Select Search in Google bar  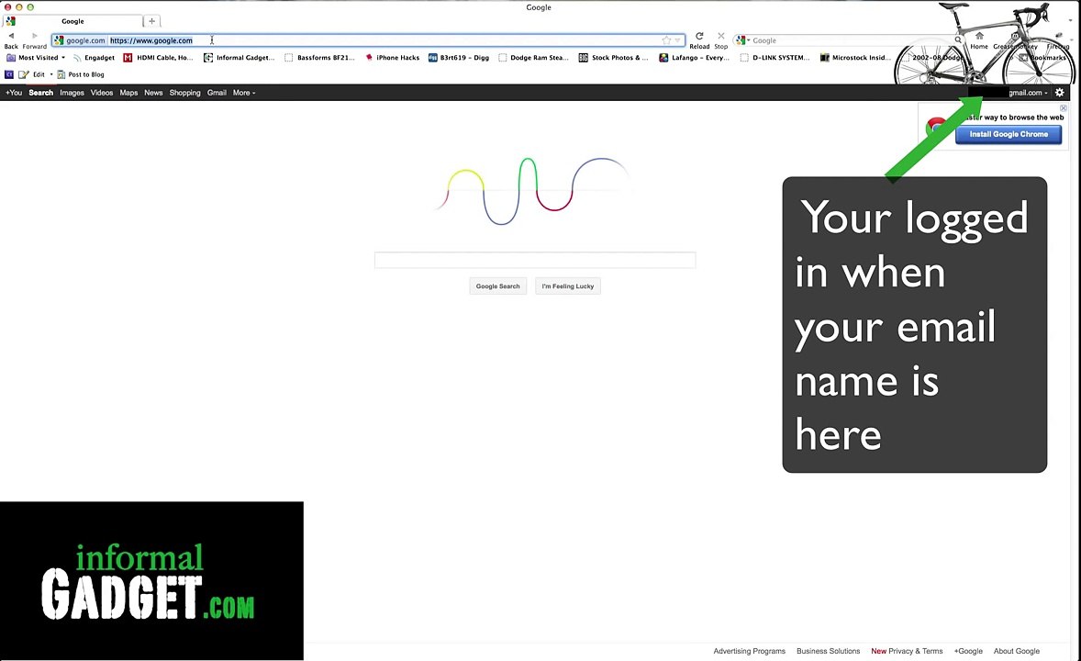[x=40, y=93]
